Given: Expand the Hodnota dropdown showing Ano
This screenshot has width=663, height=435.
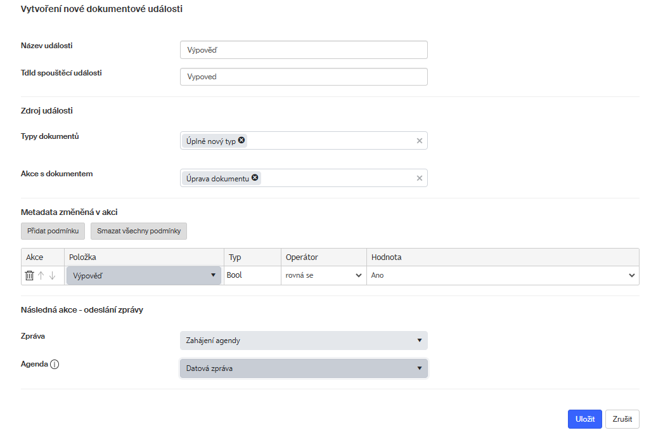Looking at the screenshot, I should point(503,276).
